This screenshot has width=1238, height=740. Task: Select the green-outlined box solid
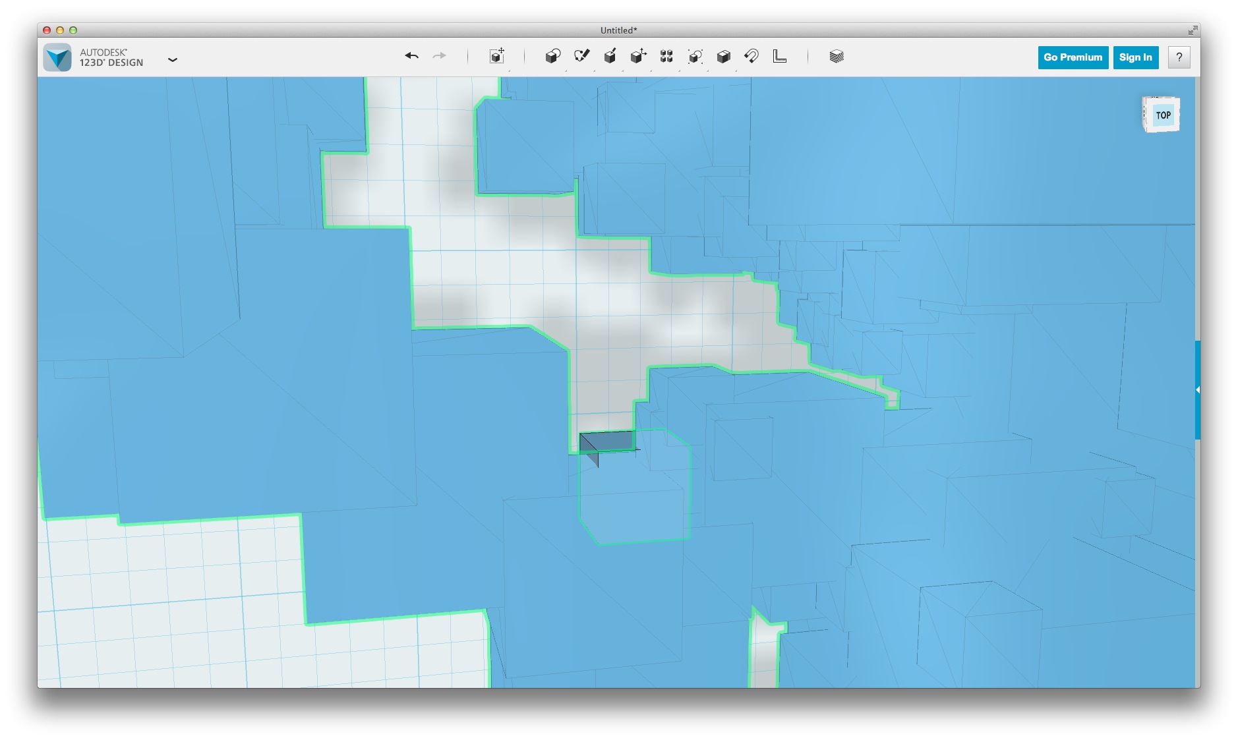[635, 488]
